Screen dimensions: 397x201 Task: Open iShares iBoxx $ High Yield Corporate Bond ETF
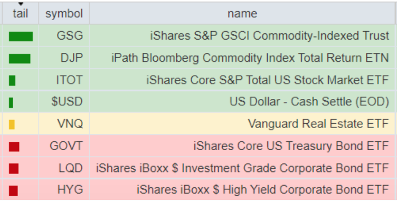click(x=263, y=189)
